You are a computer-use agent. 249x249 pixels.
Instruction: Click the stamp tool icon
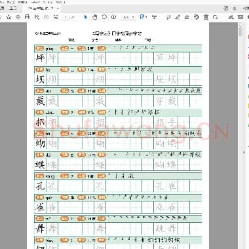pyautogui.click(x=197, y=17)
